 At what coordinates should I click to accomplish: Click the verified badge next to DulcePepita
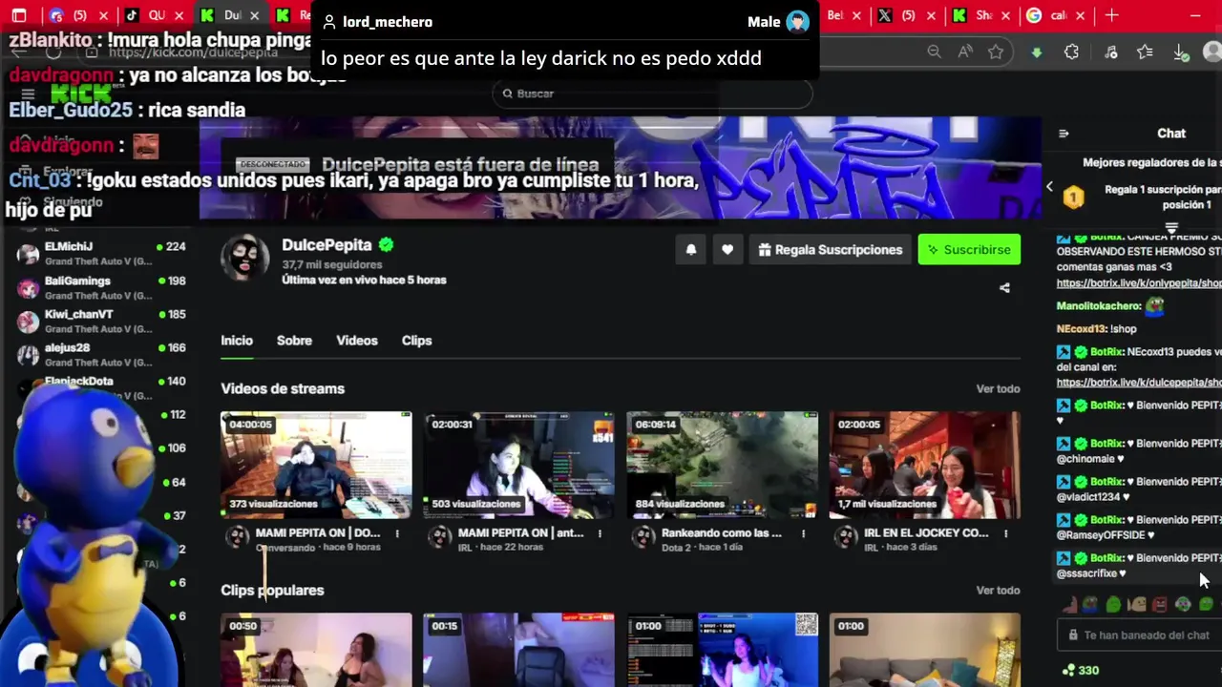coord(386,244)
